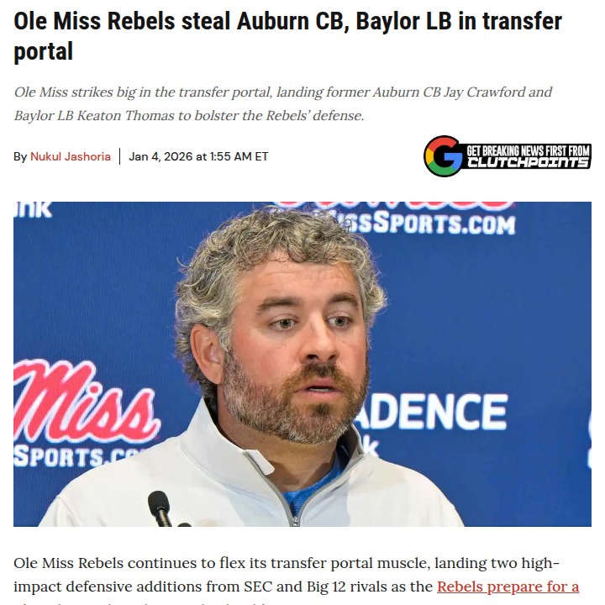Click the MissSports.com text atop the photo

point(426,223)
